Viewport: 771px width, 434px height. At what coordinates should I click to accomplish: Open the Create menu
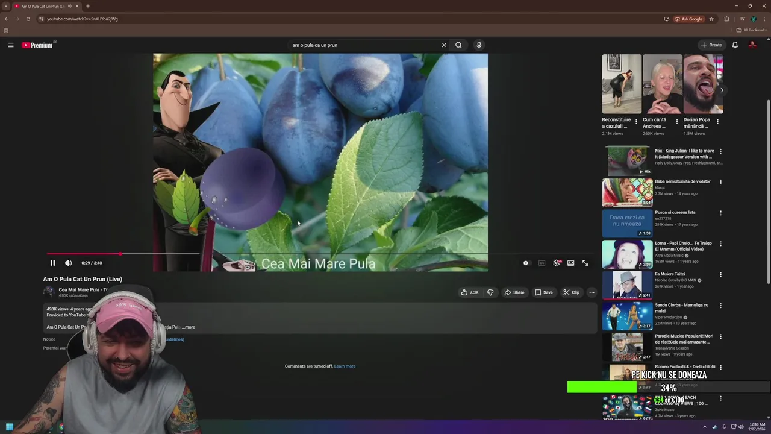point(711,45)
